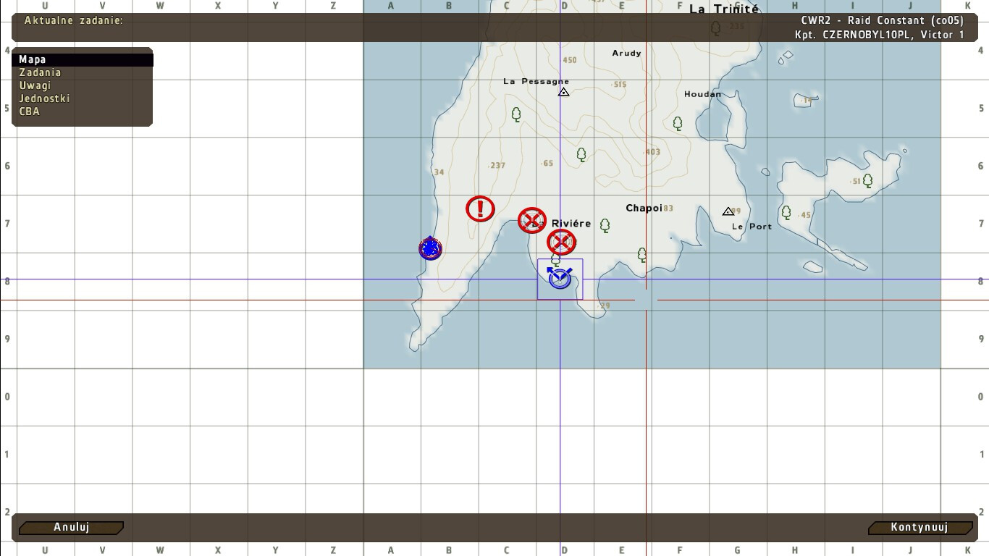Image resolution: width=989 pixels, height=556 pixels.
Task: Click the triangle summit icon below La Pessagne
Action: click(x=563, y=92)
